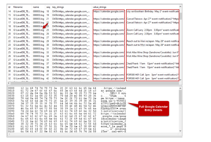Click the value_strings column header

tap(99, 7)
